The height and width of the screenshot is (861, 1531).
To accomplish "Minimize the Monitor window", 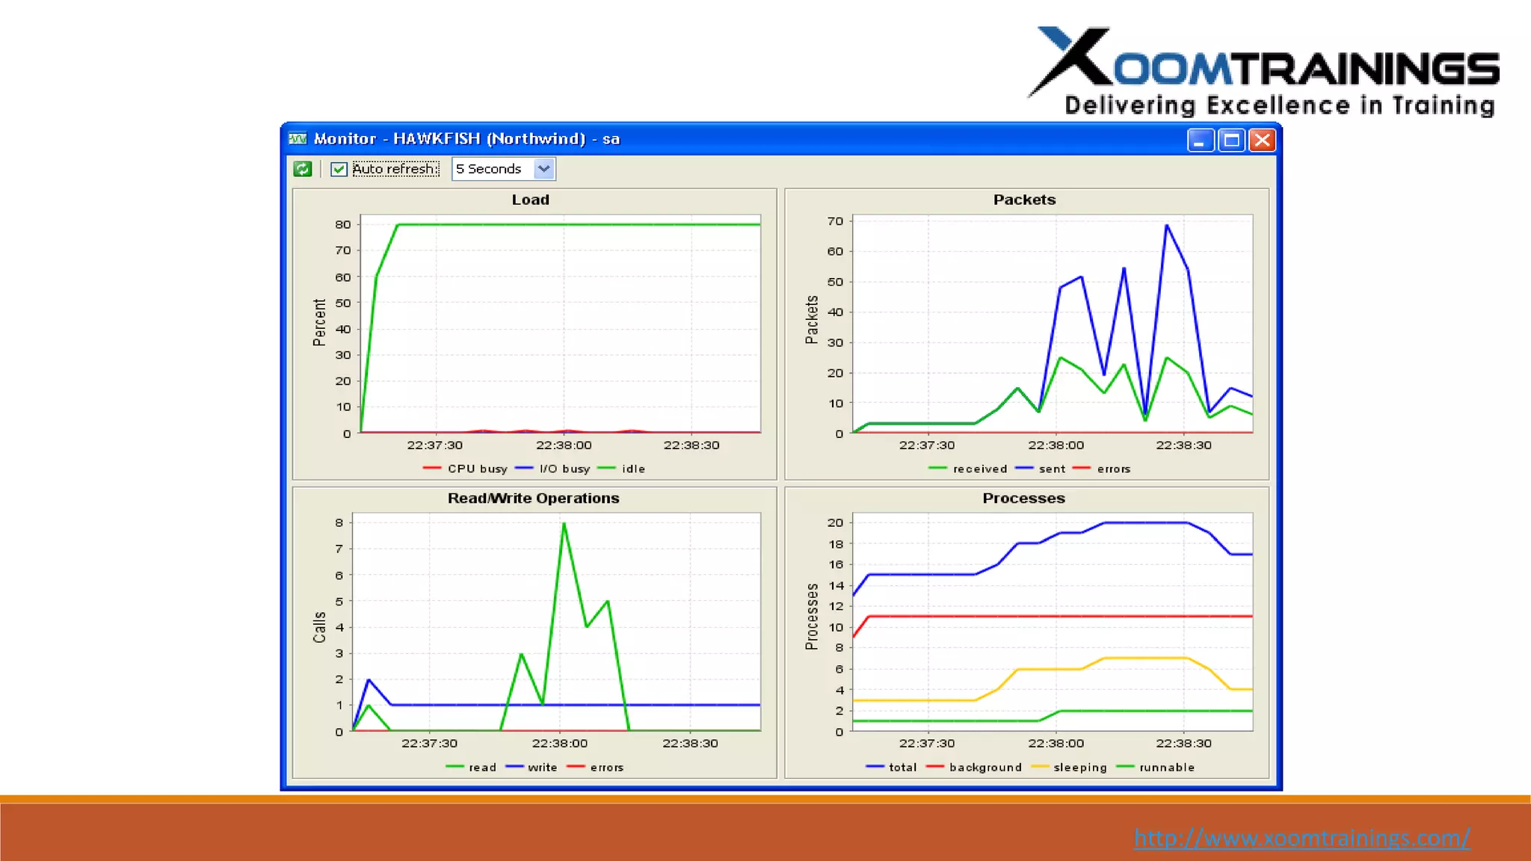I will coord(1199,140).
